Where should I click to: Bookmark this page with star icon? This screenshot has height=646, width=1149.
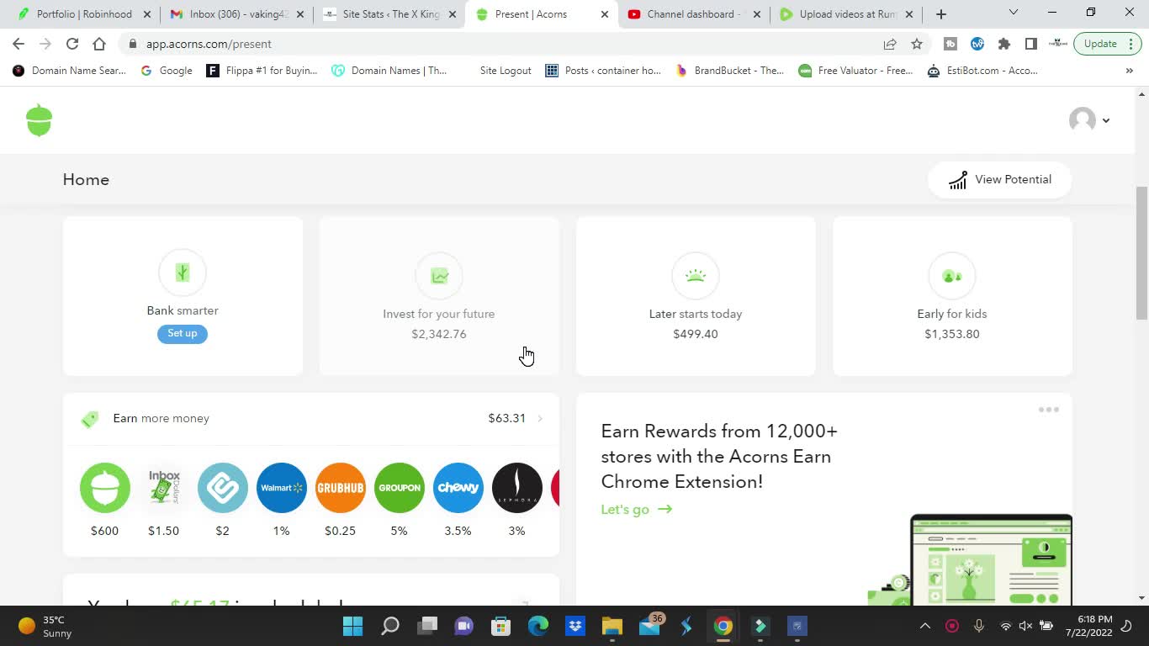coord(917,44)
